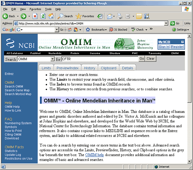Click the NCBI logo
Viewport: 193px width, 170px height.
[x=20, y=43]
